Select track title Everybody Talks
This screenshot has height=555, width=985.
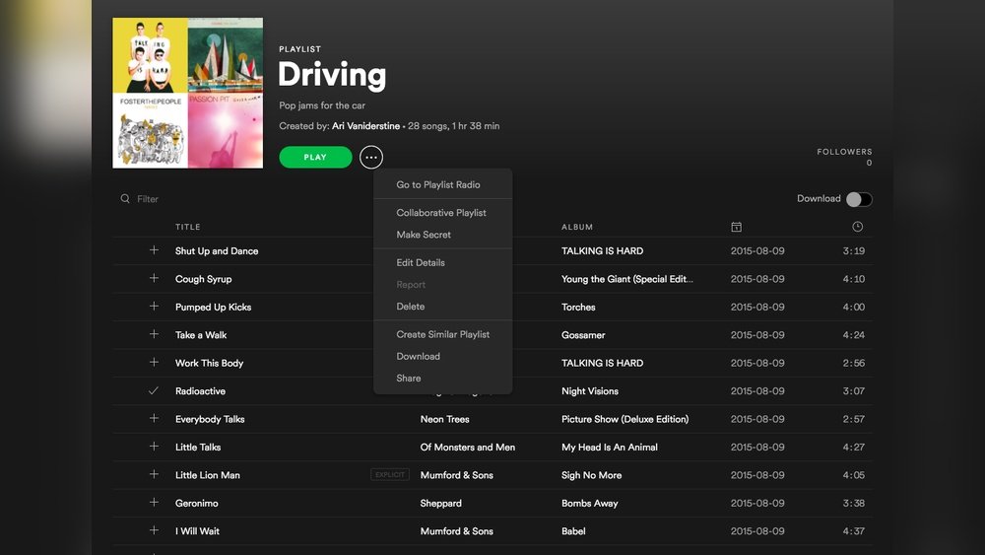click(x=210, y=419)
